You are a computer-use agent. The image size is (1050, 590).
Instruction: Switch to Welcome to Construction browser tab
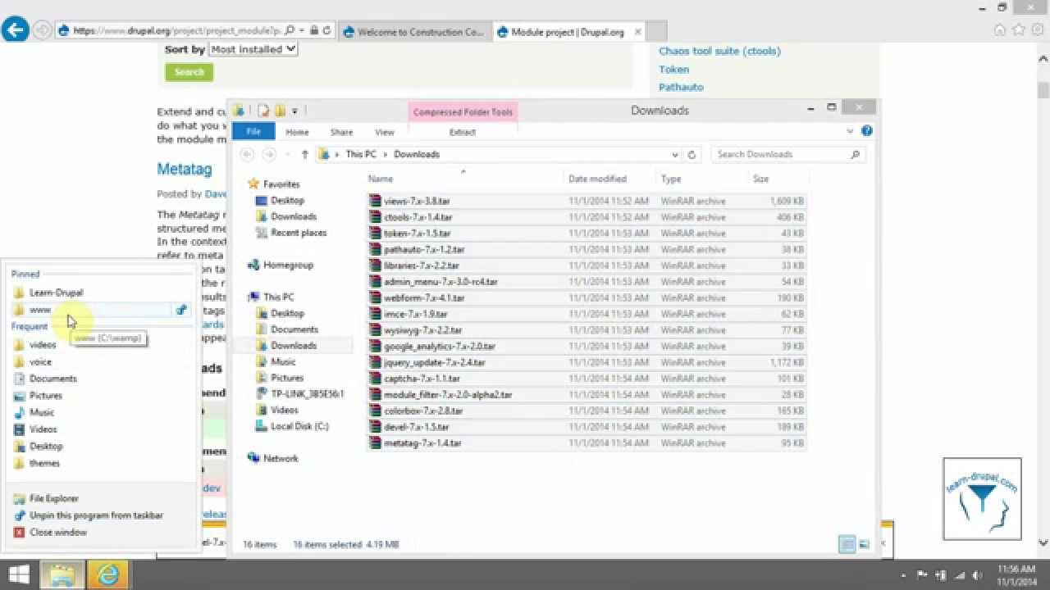[414, 32]
